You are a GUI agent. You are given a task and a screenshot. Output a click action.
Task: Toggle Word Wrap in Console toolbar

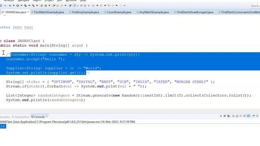[x=241, y=116]
